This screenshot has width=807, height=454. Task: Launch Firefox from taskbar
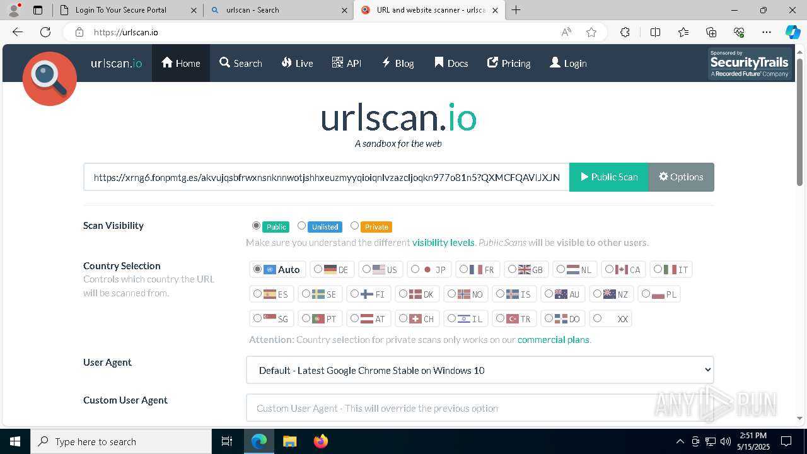pos(320,441)
